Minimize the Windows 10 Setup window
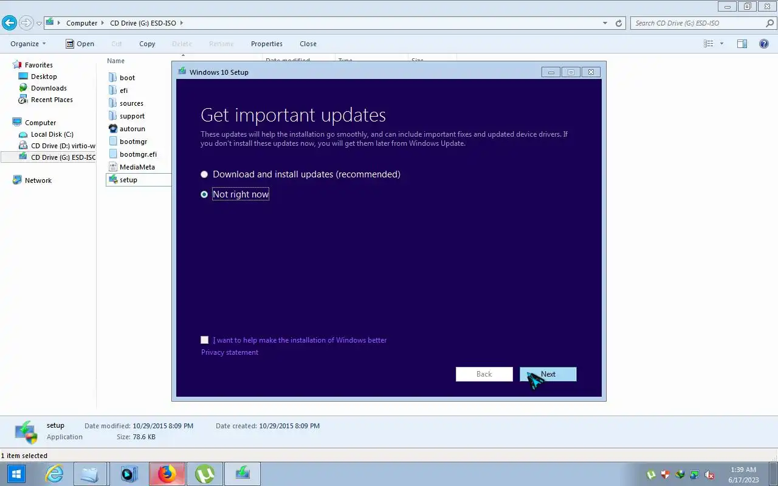 551,72
